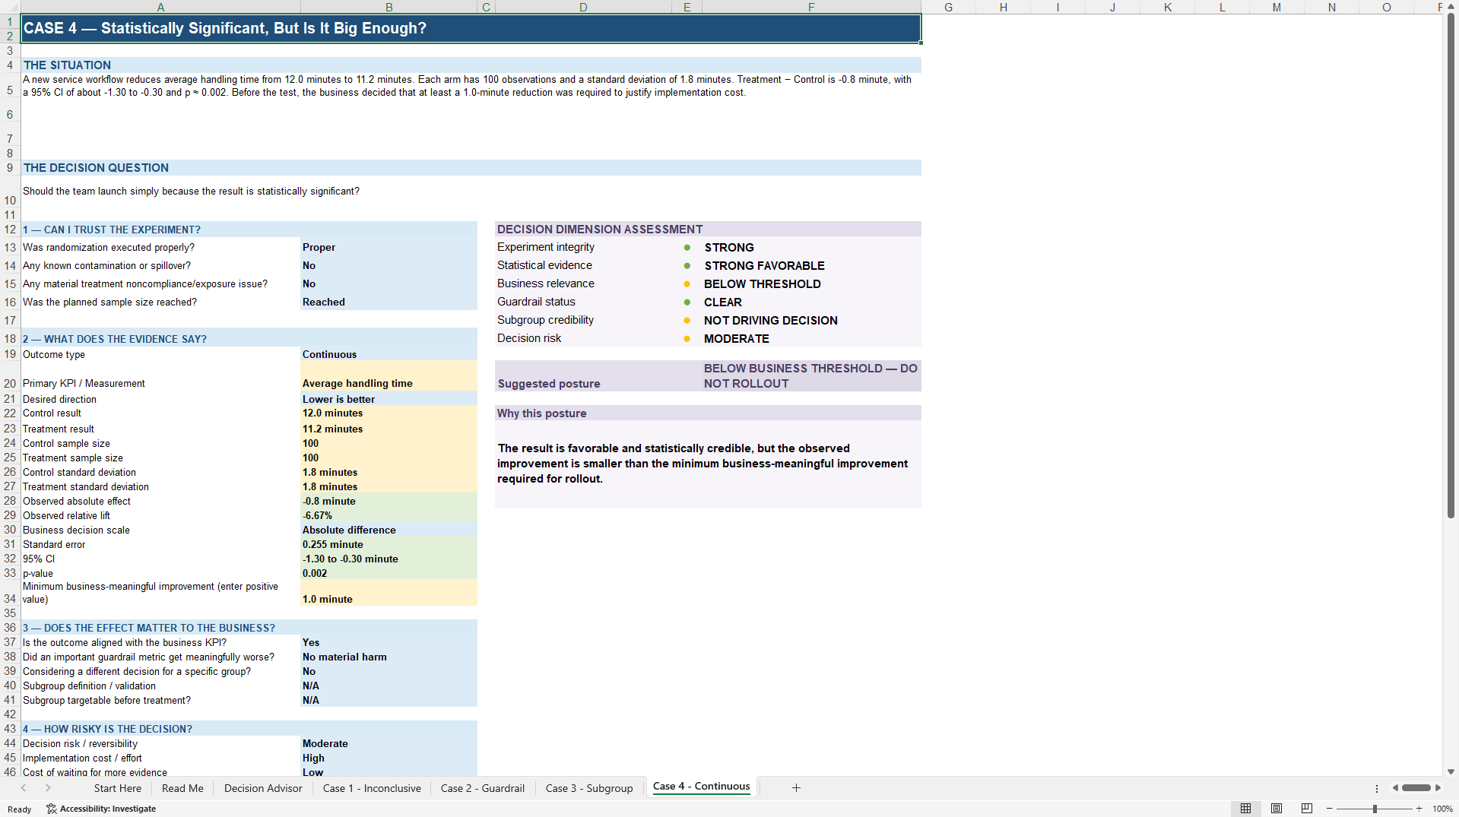Select the '11.2 minutes' treatment result

pyautogui.click(x=389, y=429)
